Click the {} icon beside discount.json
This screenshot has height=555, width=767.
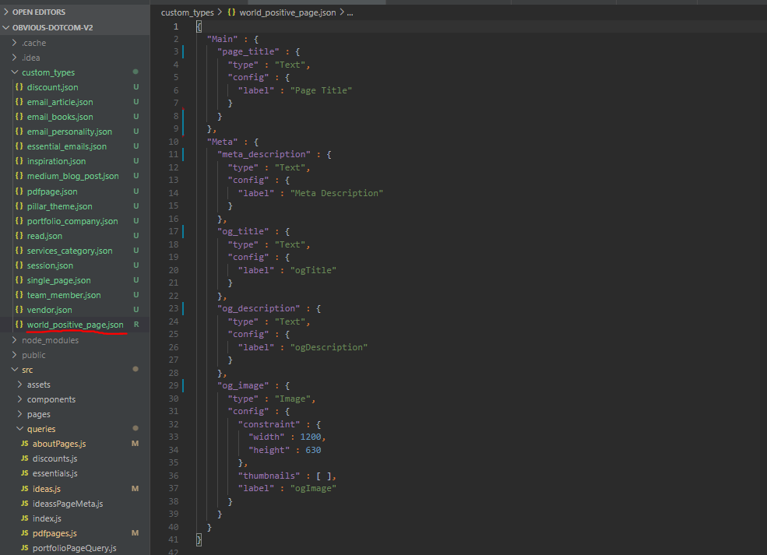point(18,86)
